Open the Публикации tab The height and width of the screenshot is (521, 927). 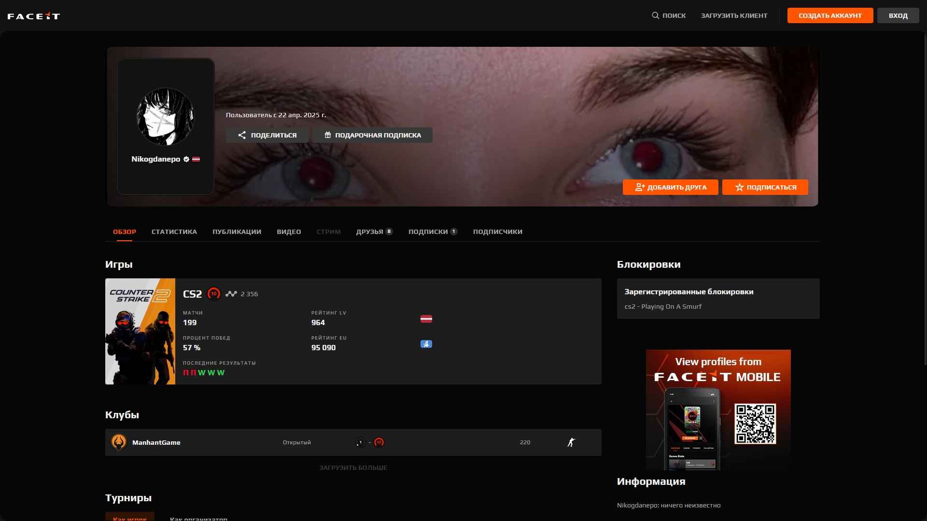coord(237,232)
